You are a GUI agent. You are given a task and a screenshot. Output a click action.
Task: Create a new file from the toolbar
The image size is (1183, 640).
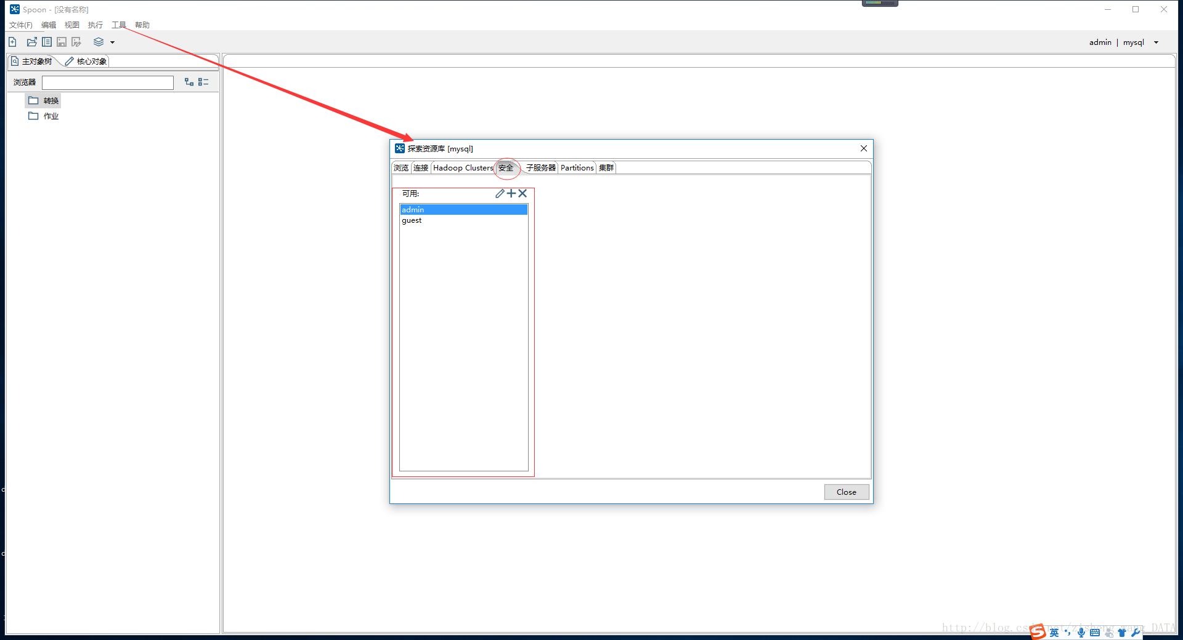pos(12,42)
